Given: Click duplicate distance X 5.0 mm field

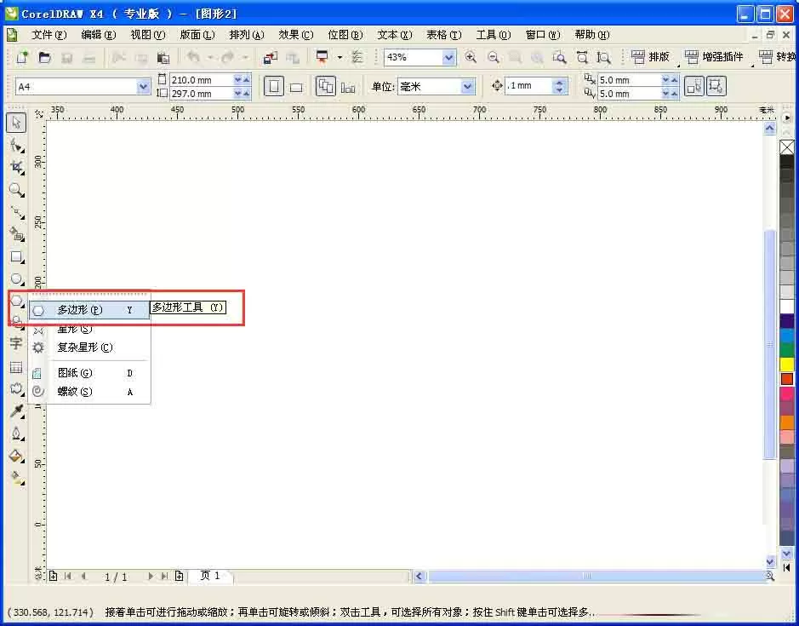Looking at the screenshot, I should [x=630, y=80].
